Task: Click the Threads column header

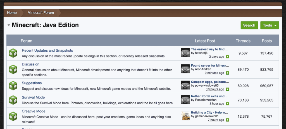Action: [x=243, y=41]
